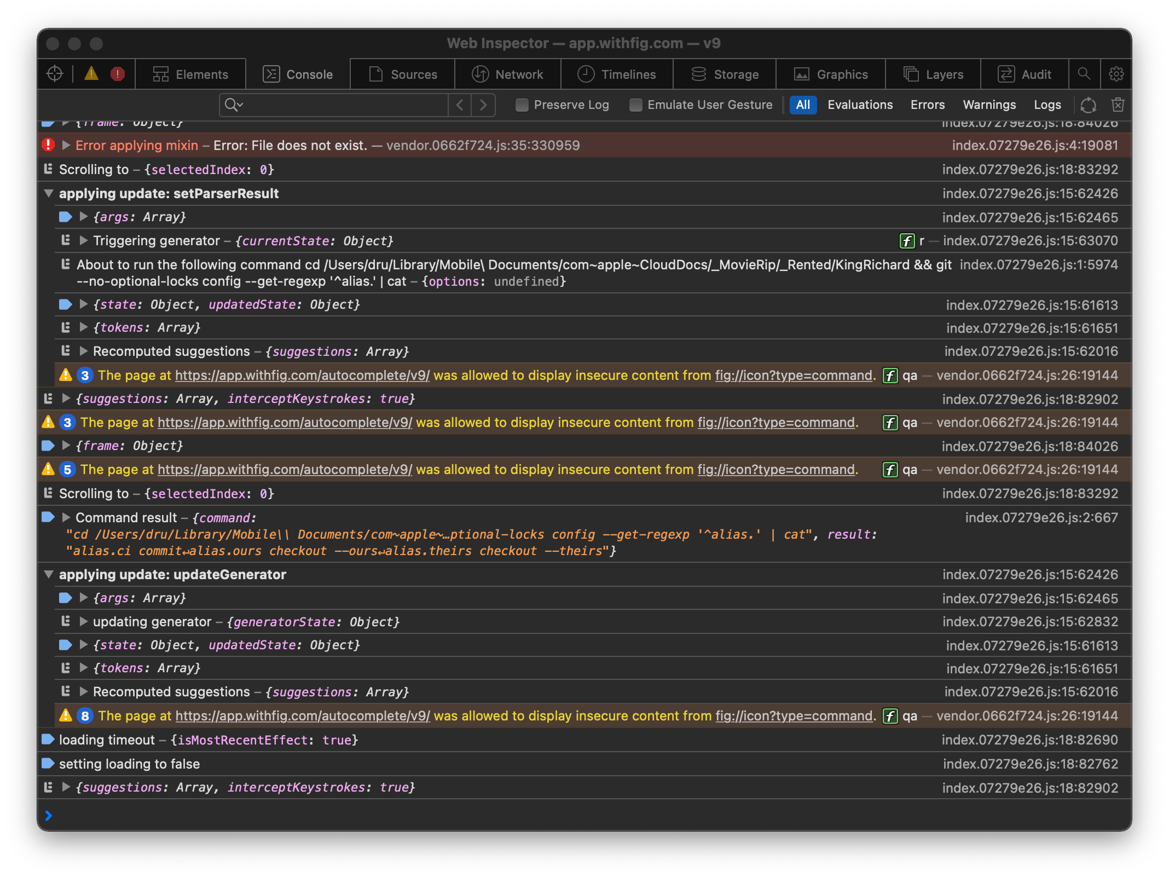The height and width of the screenshot is (877, 1169).
Task: Click the search magnifier icon
Action: [1084, 74]
